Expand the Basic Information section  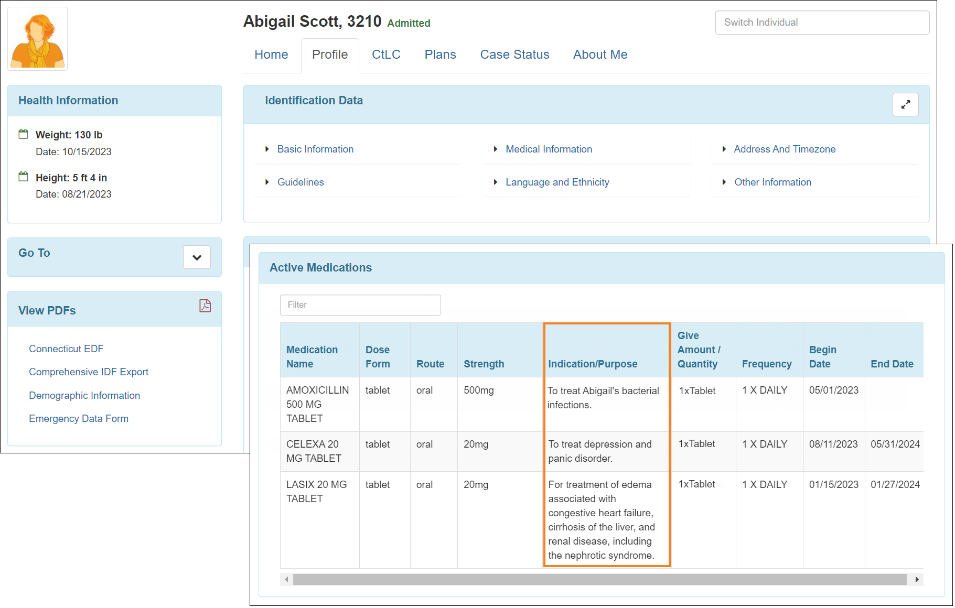coord(315,149)
